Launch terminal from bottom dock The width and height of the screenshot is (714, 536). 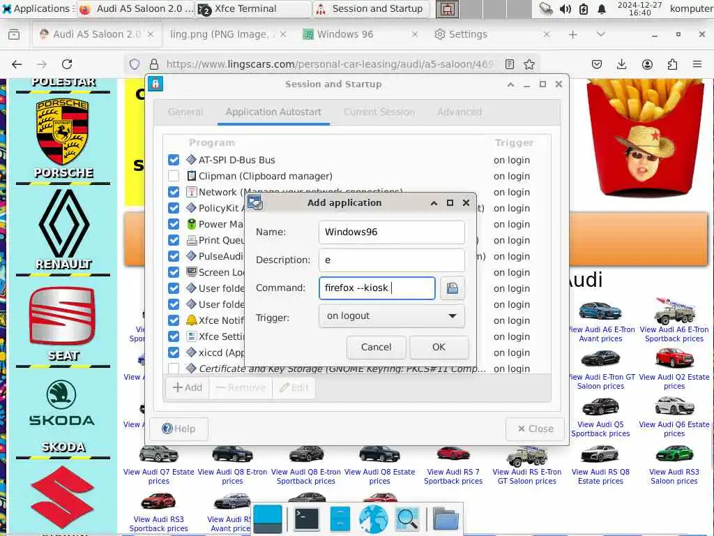[x=307, y=519]
